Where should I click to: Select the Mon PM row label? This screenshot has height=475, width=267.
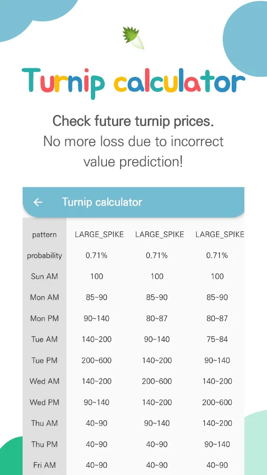pyautogui.click(x=44, y=319)
